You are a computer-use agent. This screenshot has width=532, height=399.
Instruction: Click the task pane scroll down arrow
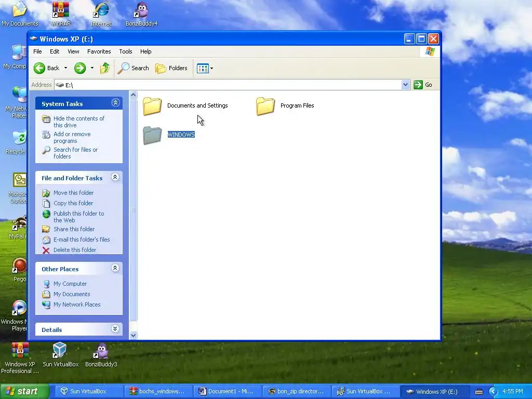coord(134,335)
